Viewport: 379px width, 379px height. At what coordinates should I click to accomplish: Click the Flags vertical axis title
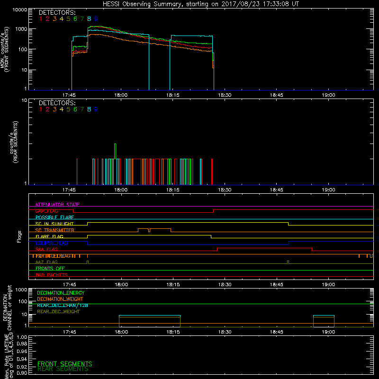pos(19,236)
